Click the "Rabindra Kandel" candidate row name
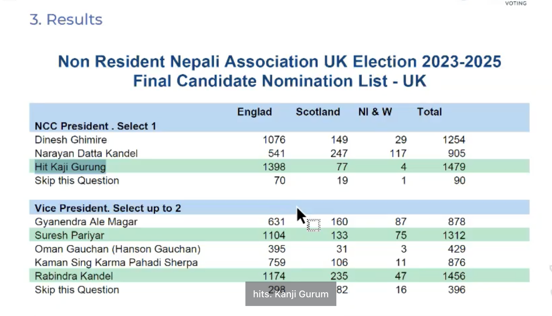 [74, 276]
